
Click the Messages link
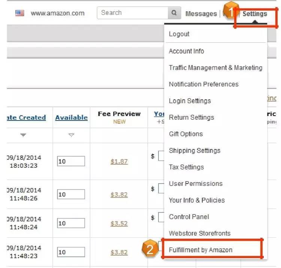click(x=201, y=14)
